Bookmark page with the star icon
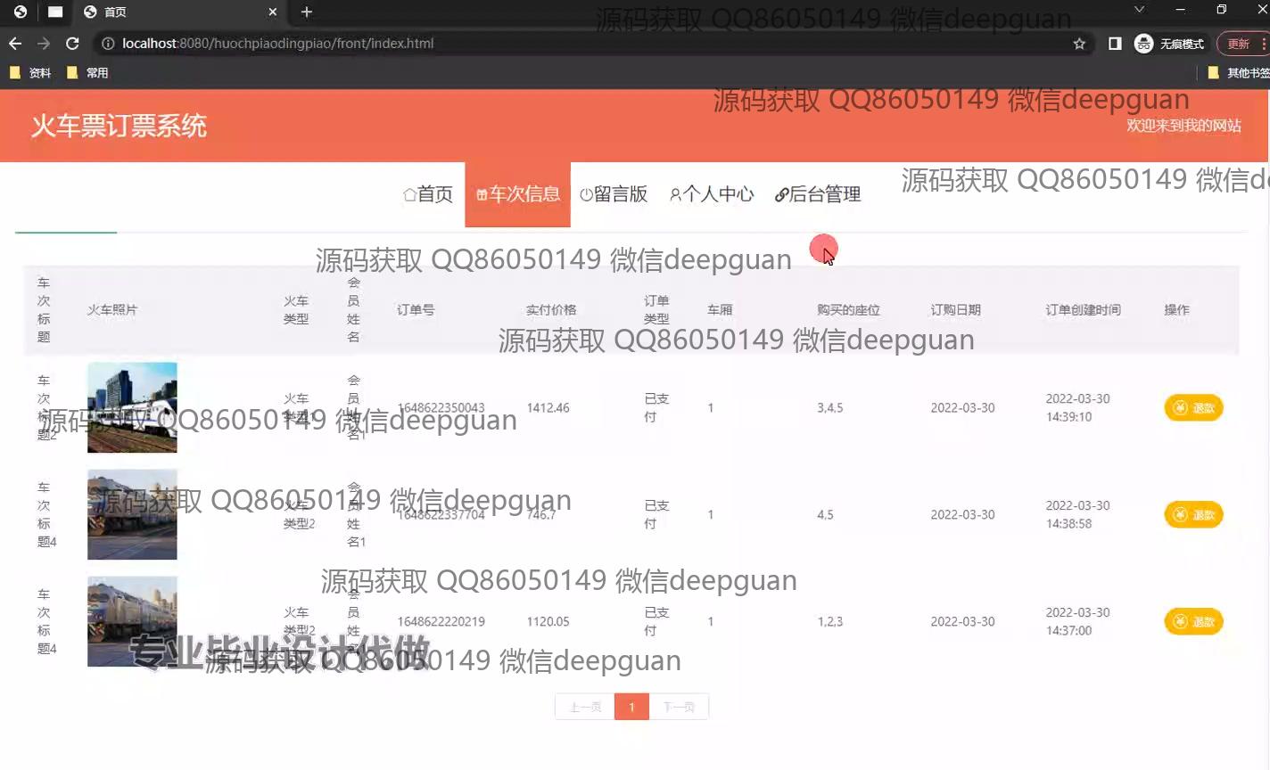Screen dimensions: 1270x770 tap(1079, 44)
